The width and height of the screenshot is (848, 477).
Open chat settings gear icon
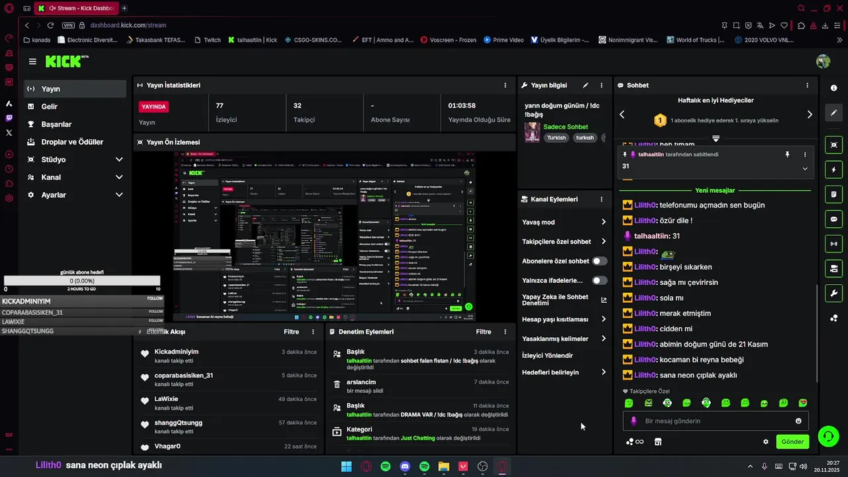[766, 442]
